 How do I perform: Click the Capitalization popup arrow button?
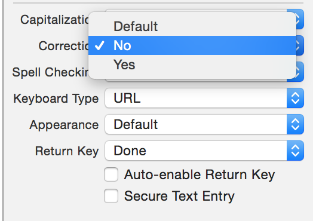pyautogui.click(x=300, y=19)
